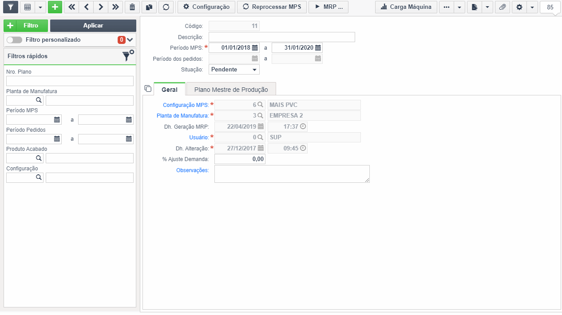This screenshot has height=315, width=562.
Task: Click the export document icon
Action: coord(475,7)
